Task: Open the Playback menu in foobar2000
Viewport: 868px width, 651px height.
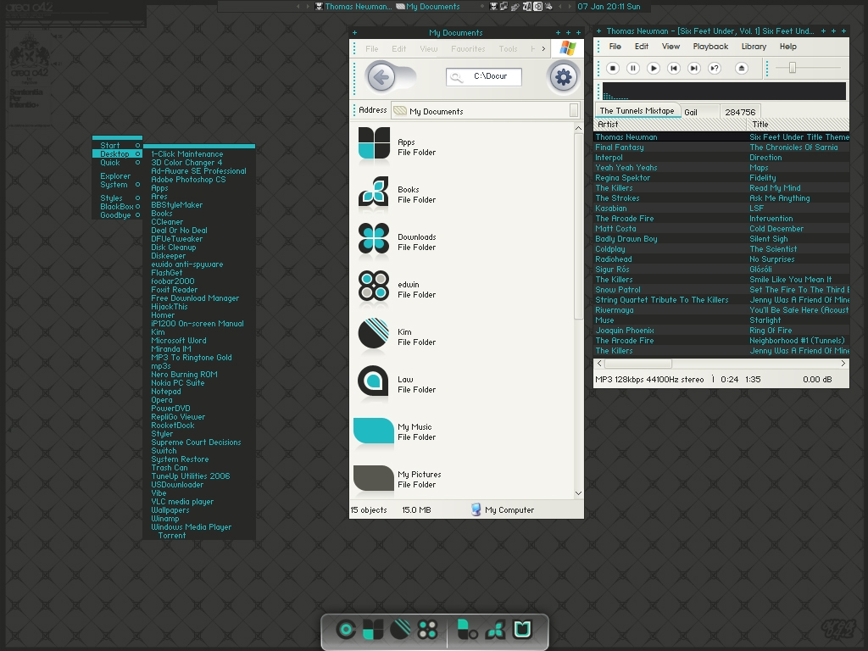Action: click(x=710, y=47)
